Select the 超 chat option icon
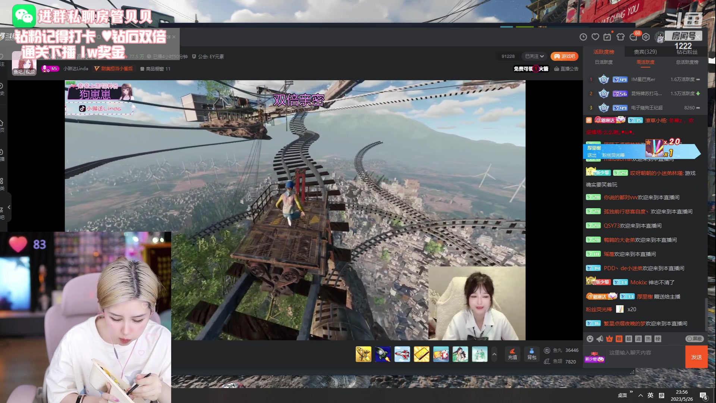The height and width of the screenshot is (403, 716). [x=629, y=339]
